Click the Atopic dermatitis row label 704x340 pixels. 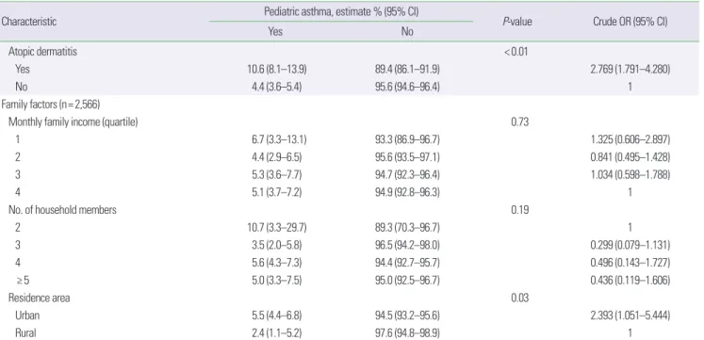43,52
